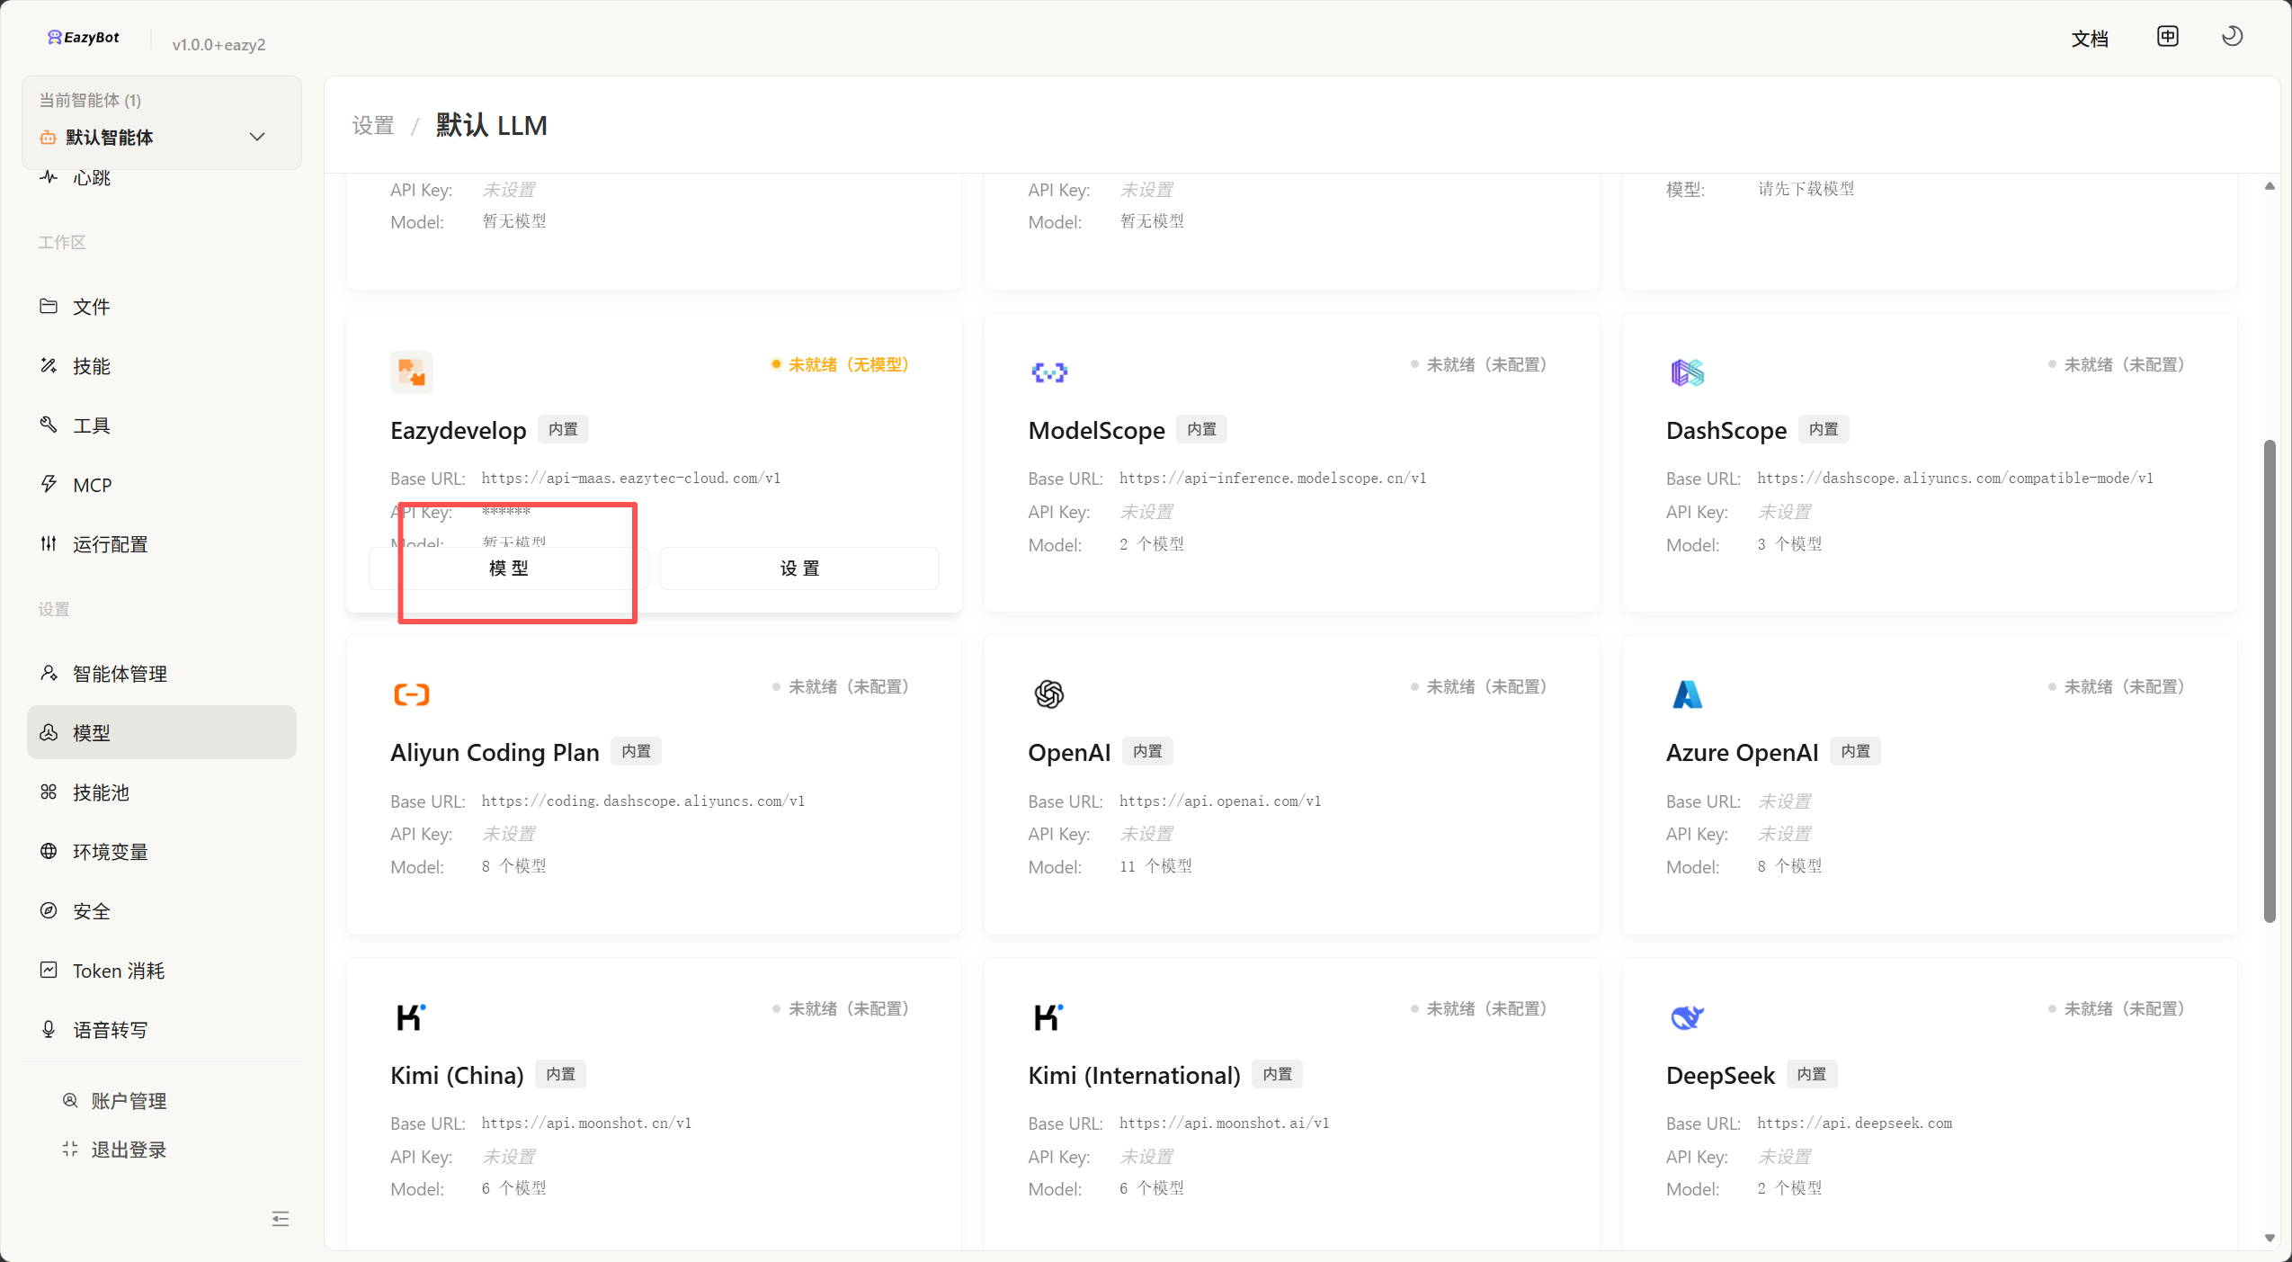Click the 环境变量 globe icon
Screen dimensions: 2292x1262
(49, 851)
